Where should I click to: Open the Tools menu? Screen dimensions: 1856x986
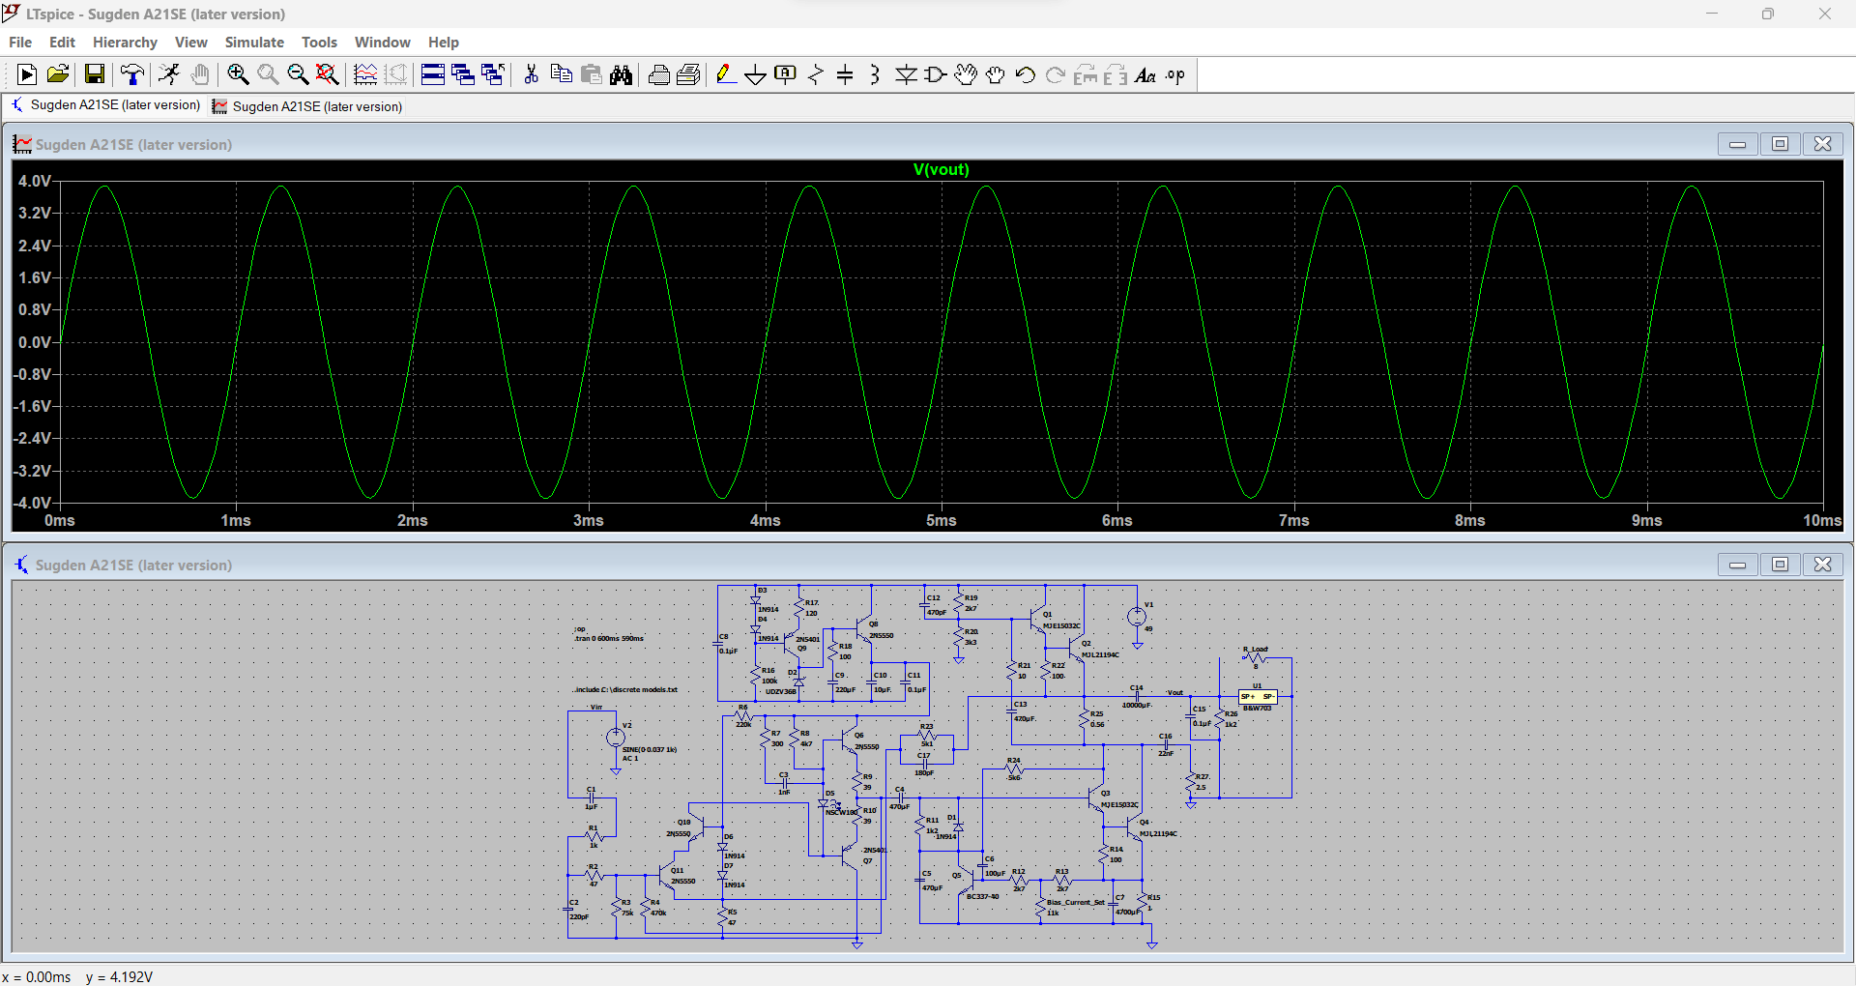(x=319, y=43)
